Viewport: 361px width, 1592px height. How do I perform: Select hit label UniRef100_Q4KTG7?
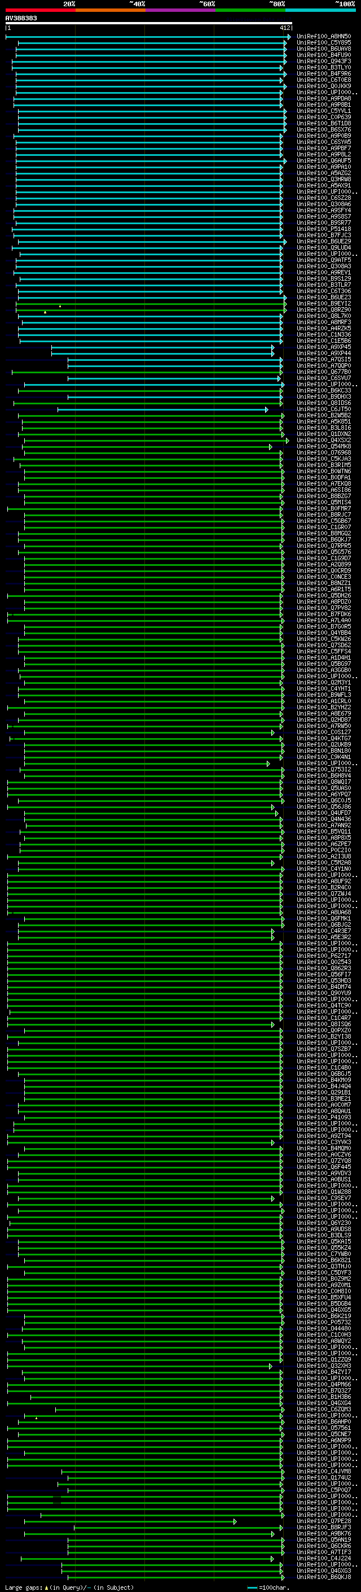tap(324, 738)
